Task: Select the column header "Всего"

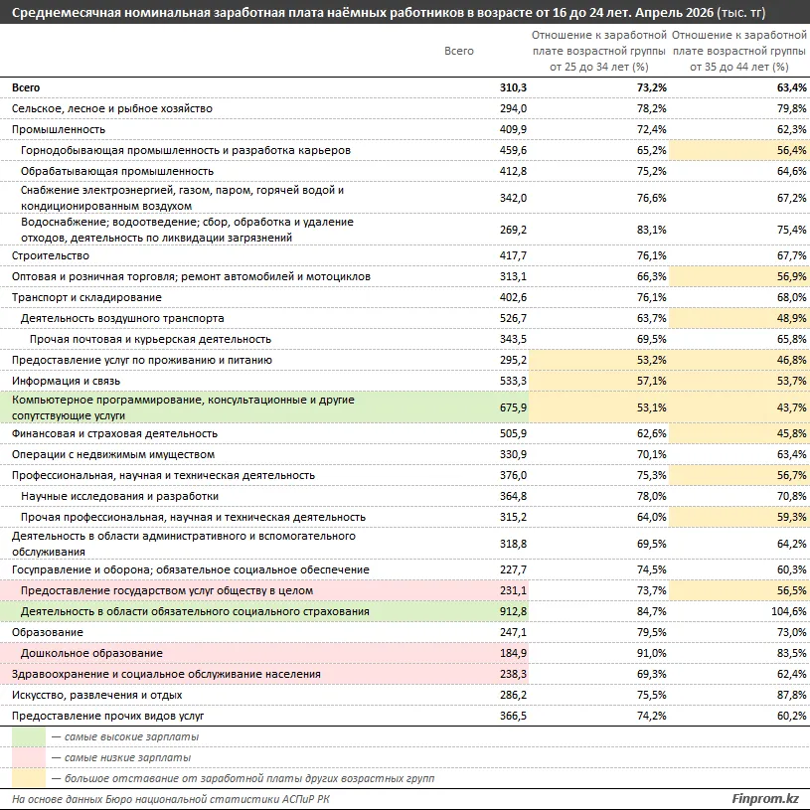Action: tap(459, 51)
